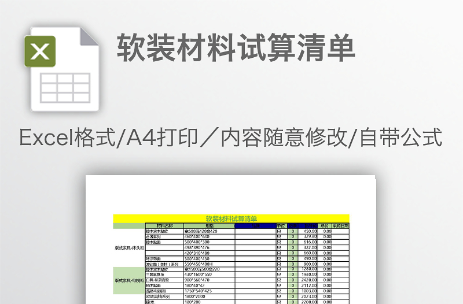Image resolution: width=463 pixels, height=304 pixels.
Task: Select the spec cell 498*390*476
Action: pos(210,248)
